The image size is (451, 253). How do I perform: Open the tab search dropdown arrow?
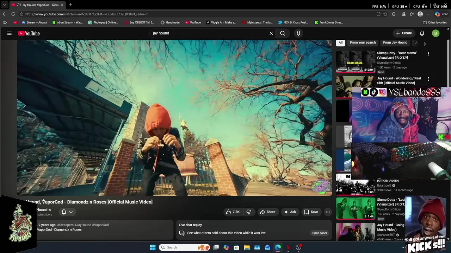click(5, 5)
